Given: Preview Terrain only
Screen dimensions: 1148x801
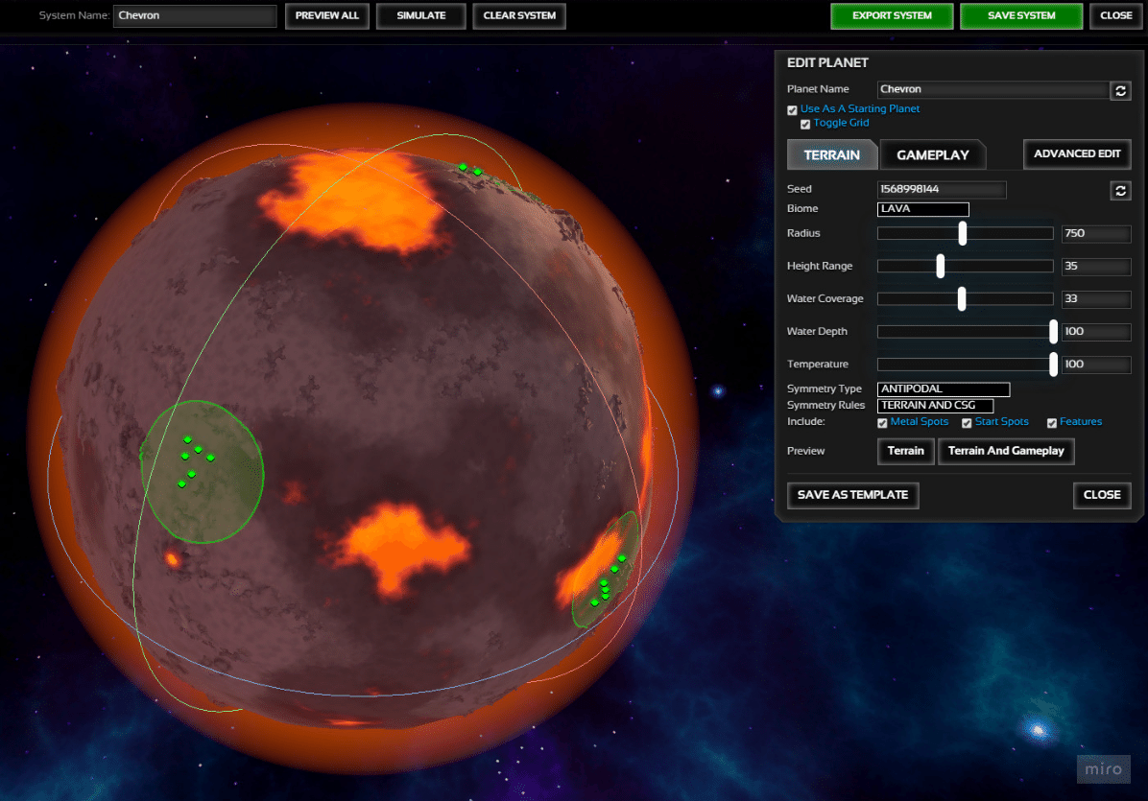Looking at the screenshot, I should 906,451.
